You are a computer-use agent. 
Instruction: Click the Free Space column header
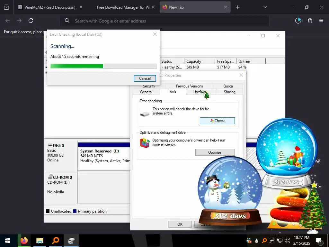[226, 61]
